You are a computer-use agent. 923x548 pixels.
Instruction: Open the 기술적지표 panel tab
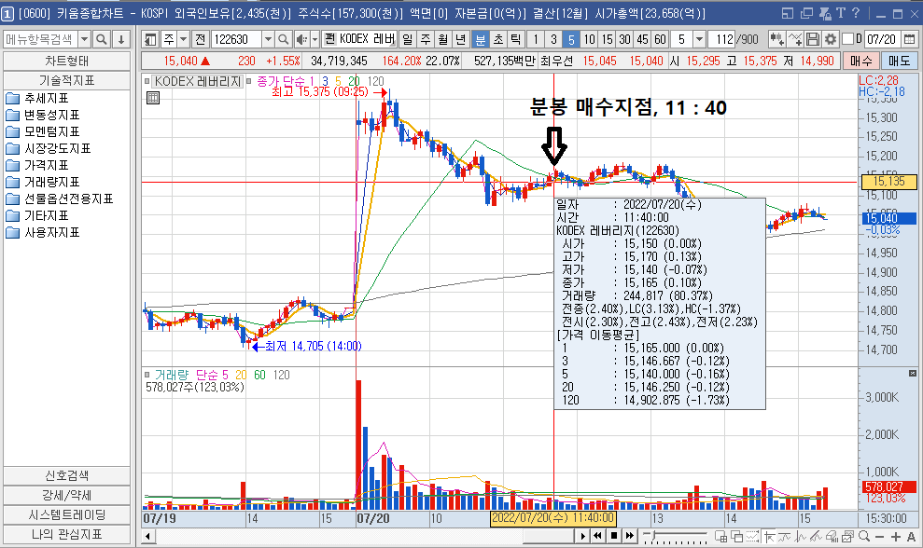coord(66,80)
